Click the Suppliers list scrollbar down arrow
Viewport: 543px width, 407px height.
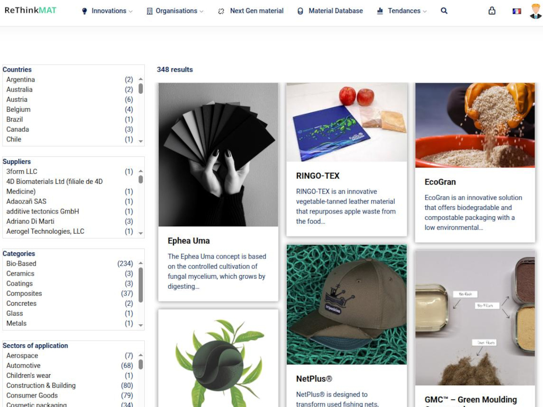coord(141,233)
